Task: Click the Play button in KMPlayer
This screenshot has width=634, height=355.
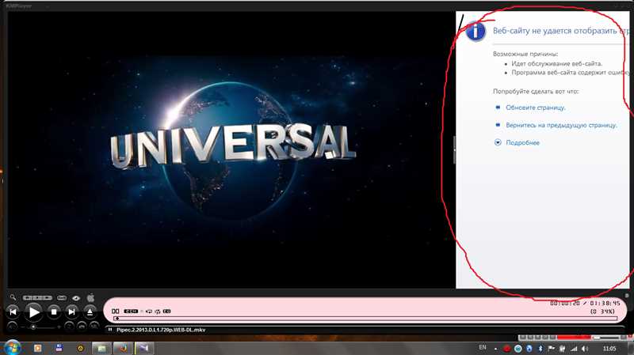Action: (x=33, y=312)
